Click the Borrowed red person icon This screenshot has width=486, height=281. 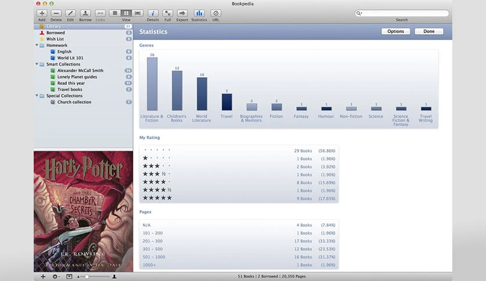[42, 33]
